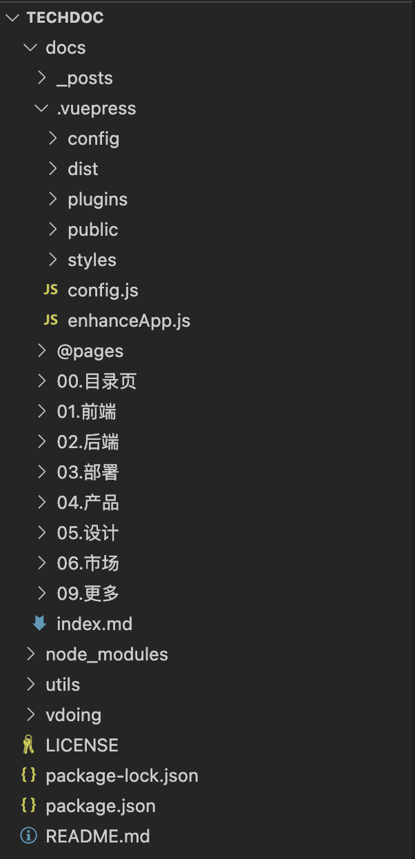
Task: Select the 01.前端 folder
Action: click(x=86, y=412)
